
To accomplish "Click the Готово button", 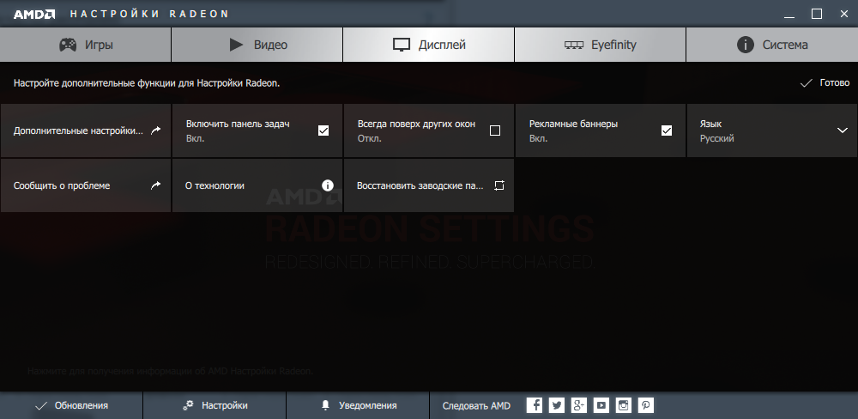I will (824, 83).
